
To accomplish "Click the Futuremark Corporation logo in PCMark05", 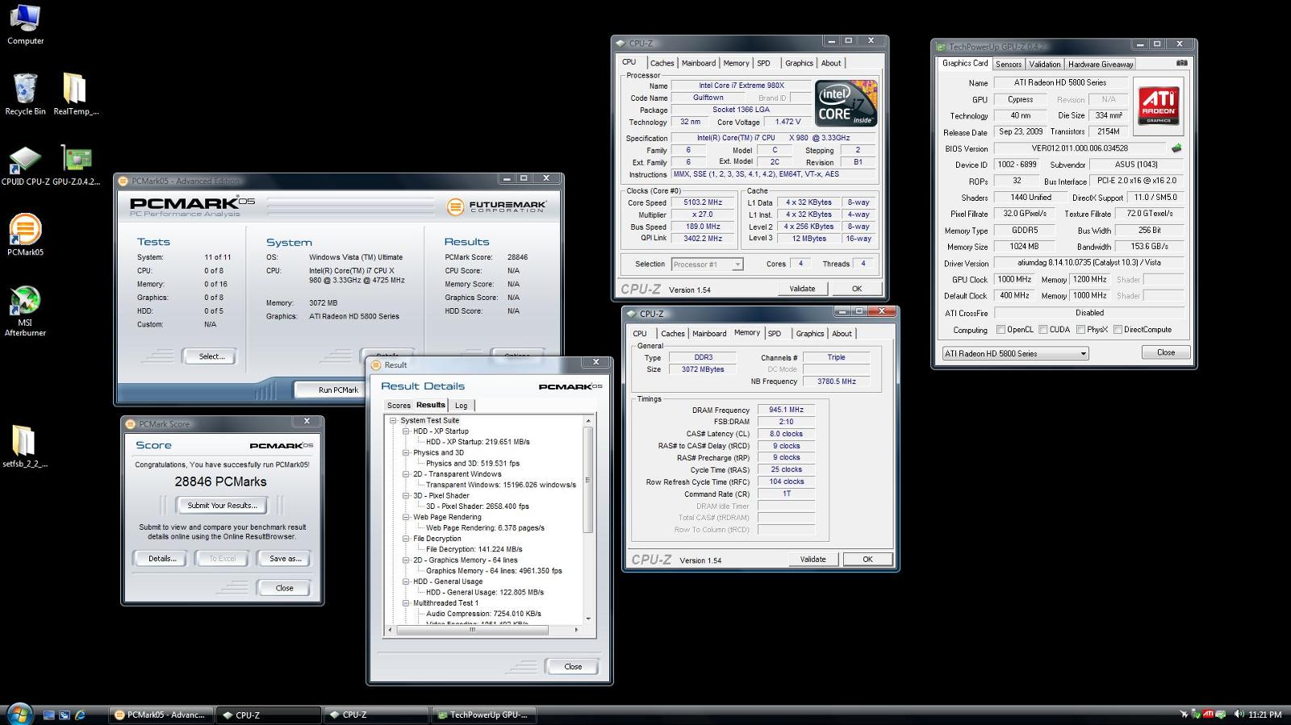I will (496, 206).
